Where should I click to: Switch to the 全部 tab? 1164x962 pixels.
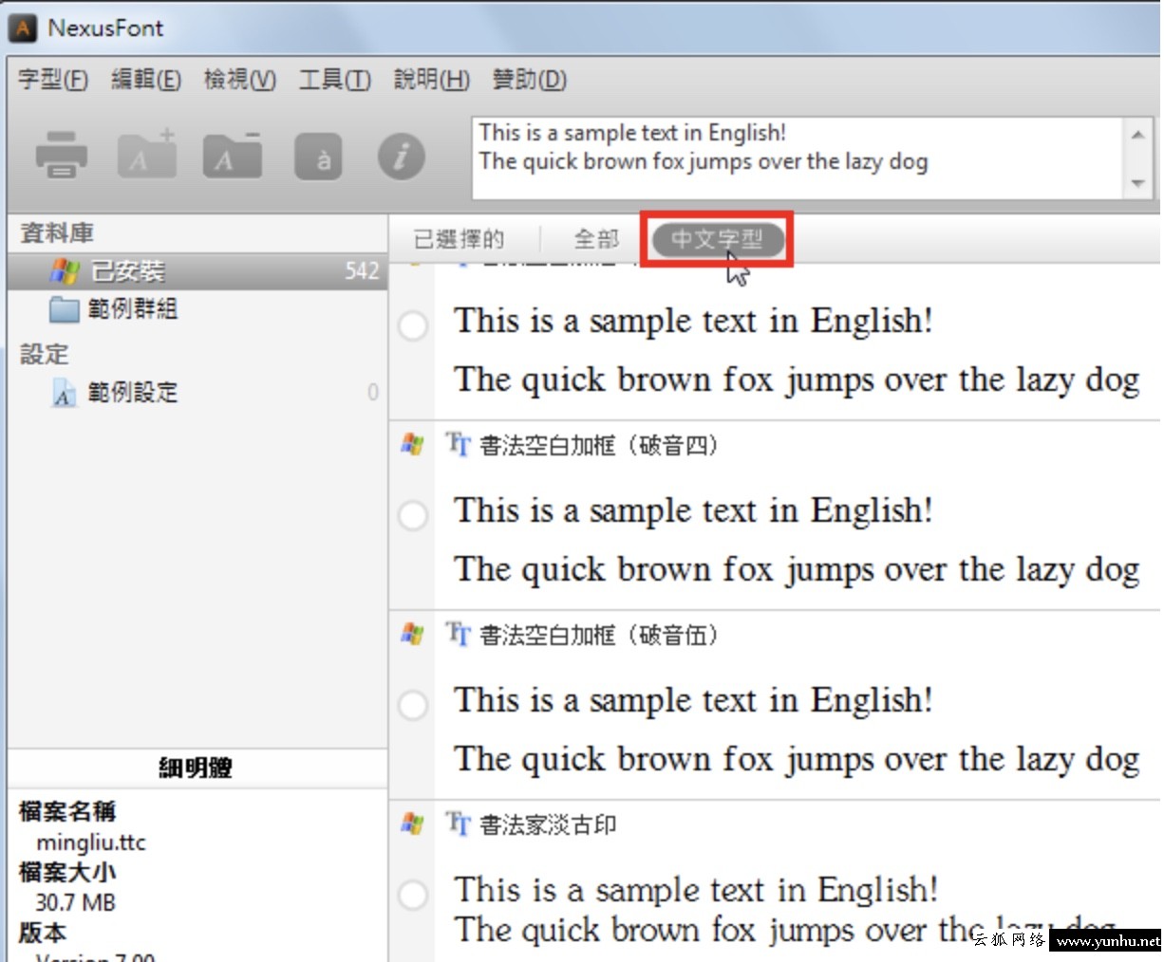pos(596,239)
